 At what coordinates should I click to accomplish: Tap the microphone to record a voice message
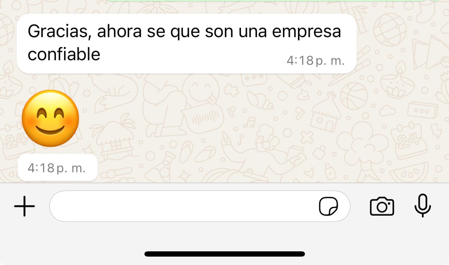coord(422,205)
